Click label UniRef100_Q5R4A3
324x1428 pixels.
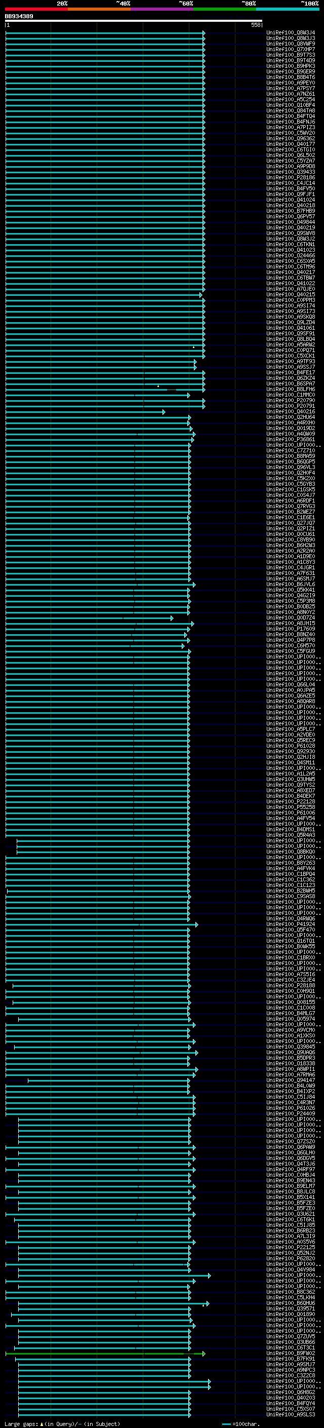click(x=291, y=835)
